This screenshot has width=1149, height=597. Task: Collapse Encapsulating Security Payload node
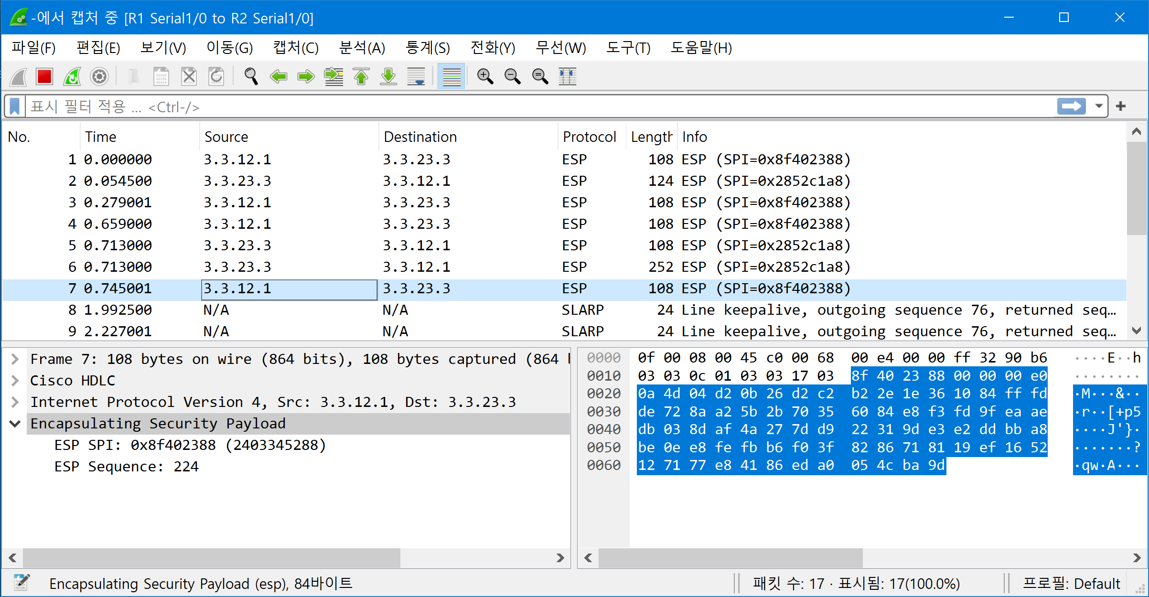(x=15, y=424)
